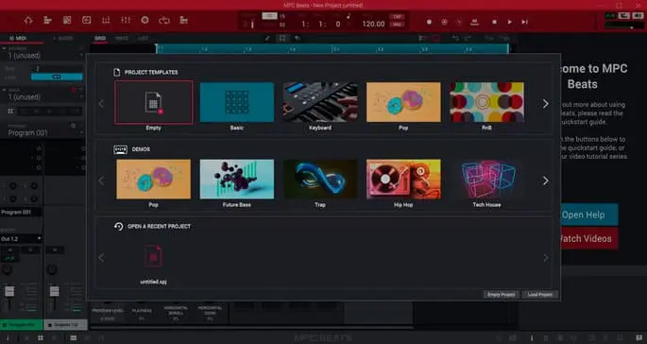This screenshot has width=647, height=344.
Task: Click the Play button in transport
Action: [x=510, y=22]
